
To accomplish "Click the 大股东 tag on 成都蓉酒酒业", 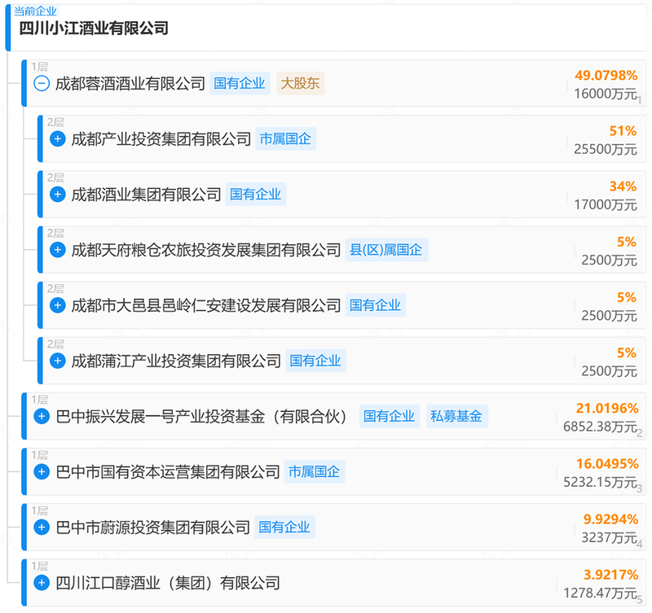I will pos(301,84).
